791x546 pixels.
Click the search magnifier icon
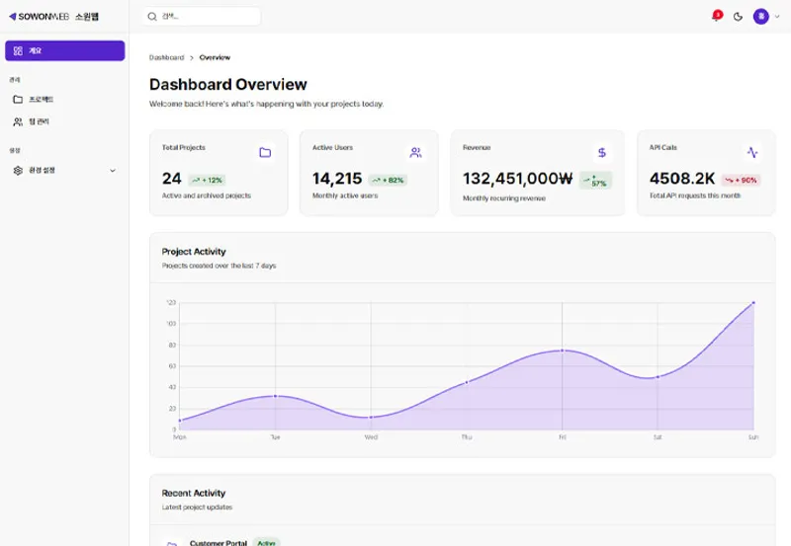tap(152, 17)
